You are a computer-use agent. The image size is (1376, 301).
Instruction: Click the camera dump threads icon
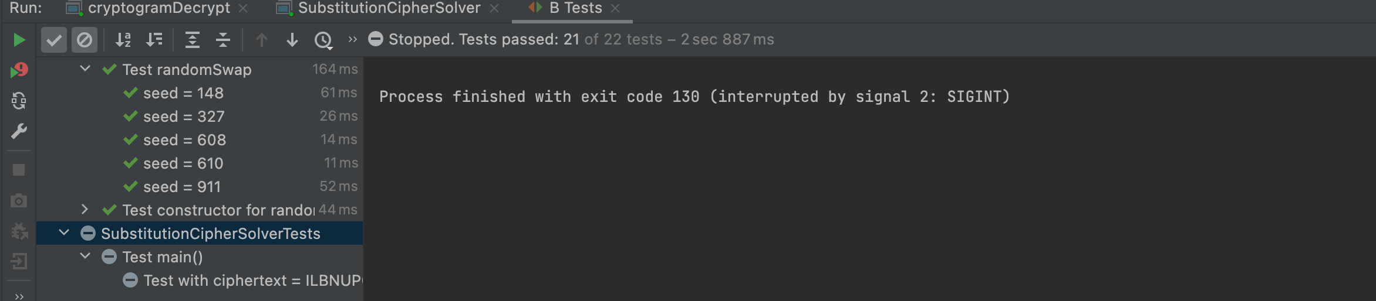click(19, 201)
